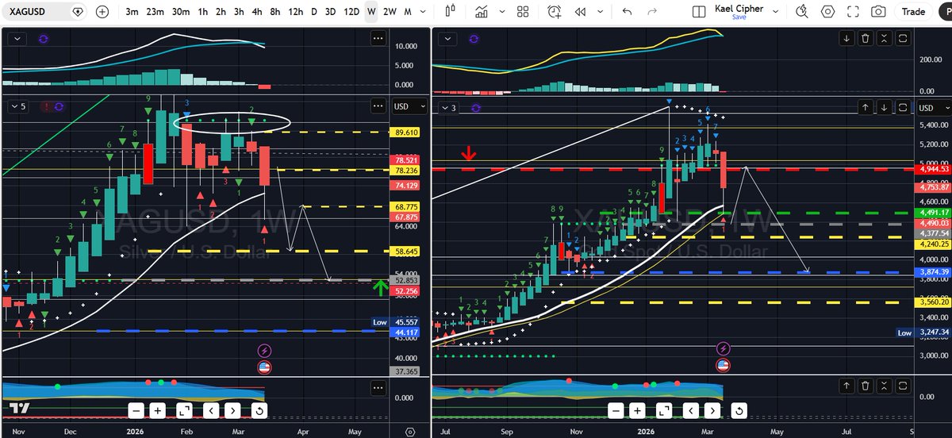Pan right chart right with arrow button
Image resolution: width=952 pixels, height=438 pixels.
point(713,410)
